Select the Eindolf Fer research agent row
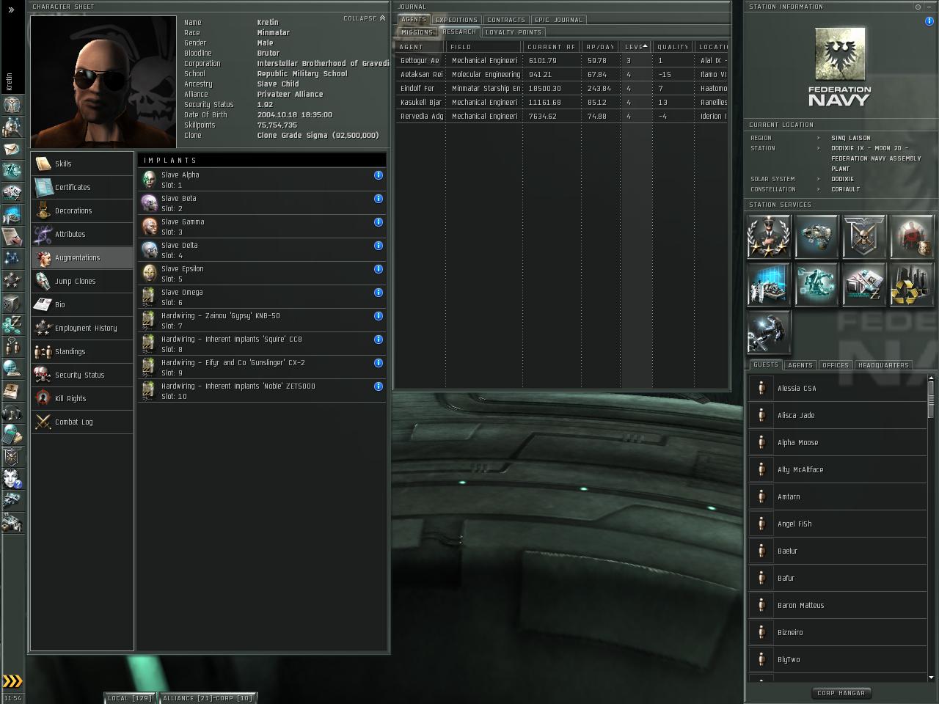939x704 pixels. pos(562,88)
